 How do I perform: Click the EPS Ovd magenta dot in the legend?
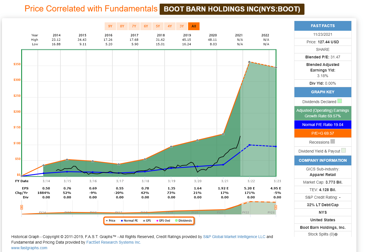157,221
